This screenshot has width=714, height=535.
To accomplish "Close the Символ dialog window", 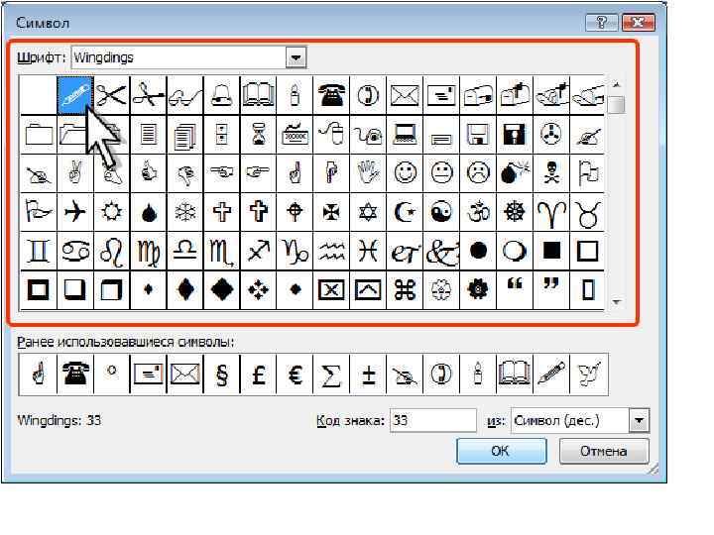I will (x=638, y=22).
